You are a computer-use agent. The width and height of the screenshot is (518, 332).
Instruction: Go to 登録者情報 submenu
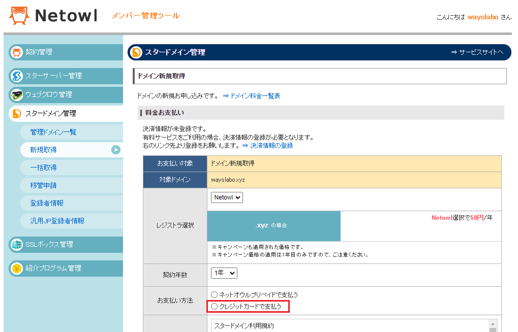point(71,203)
